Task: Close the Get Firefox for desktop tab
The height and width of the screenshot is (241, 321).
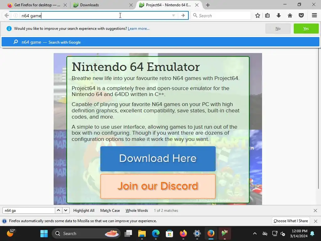Action: [x=65, y=5]
